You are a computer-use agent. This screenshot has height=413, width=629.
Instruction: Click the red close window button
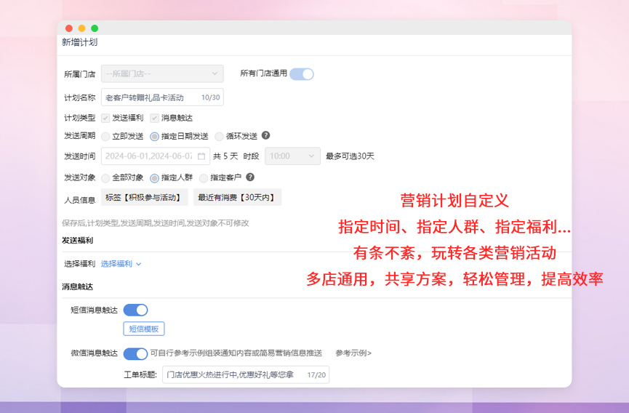pos(69,28)
